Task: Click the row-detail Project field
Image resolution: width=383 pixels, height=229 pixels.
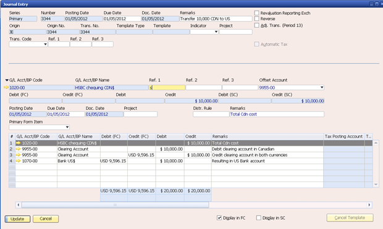Action: pyautogui.click(x=140, y=114)
